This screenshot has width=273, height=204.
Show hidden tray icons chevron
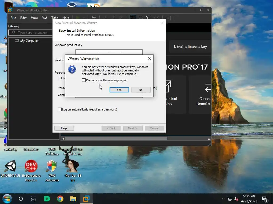[x=223, y=199]
